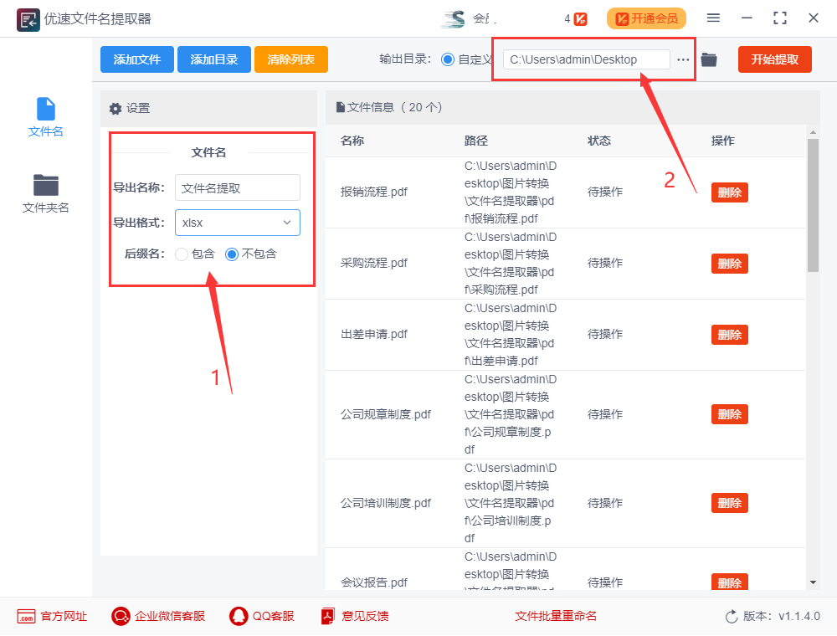Enable 包含 for suffix names
This screenshot has width=837, height=636.
click(x=181, y=254)
